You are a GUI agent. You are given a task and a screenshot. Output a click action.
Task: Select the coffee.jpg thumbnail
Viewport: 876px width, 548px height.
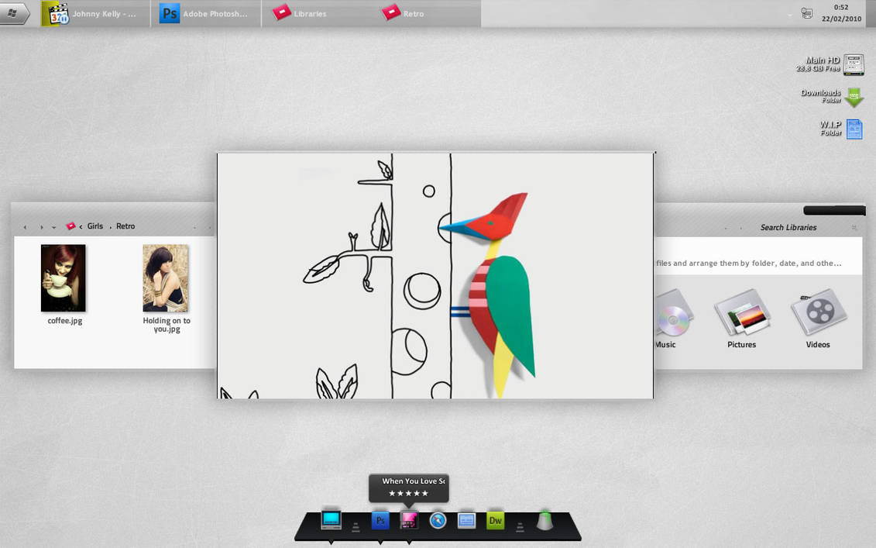64,278
